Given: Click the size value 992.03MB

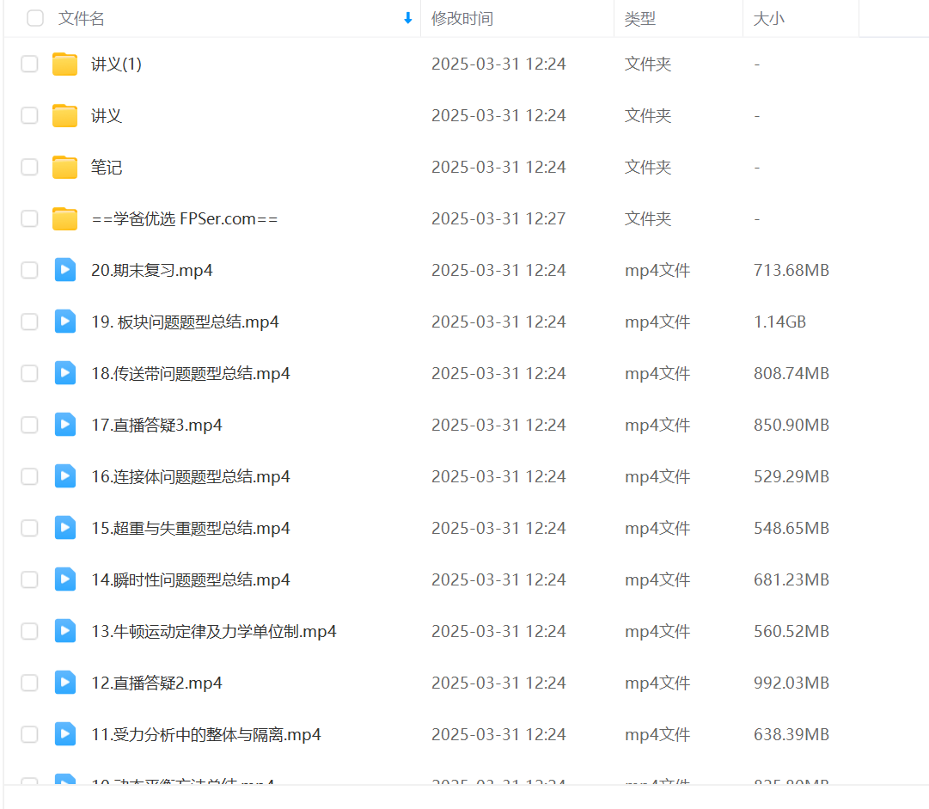Looking at the screenshot, I should (791, 683).
